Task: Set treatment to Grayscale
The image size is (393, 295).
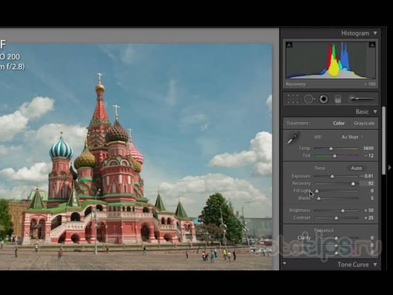Action: [x=364, y=123]
